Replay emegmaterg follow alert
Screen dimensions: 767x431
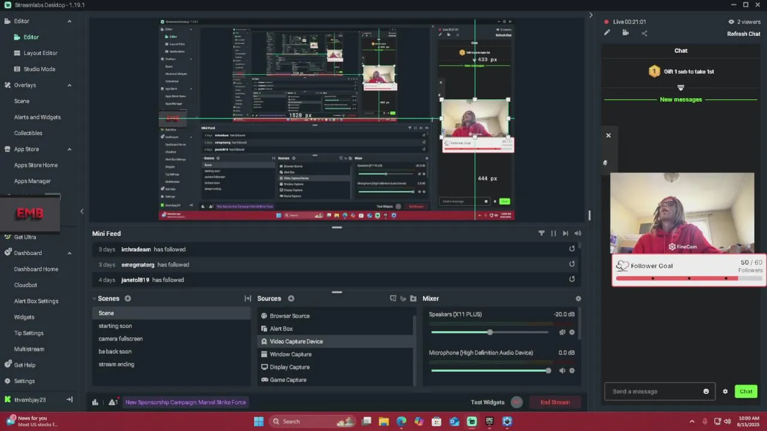572,264
